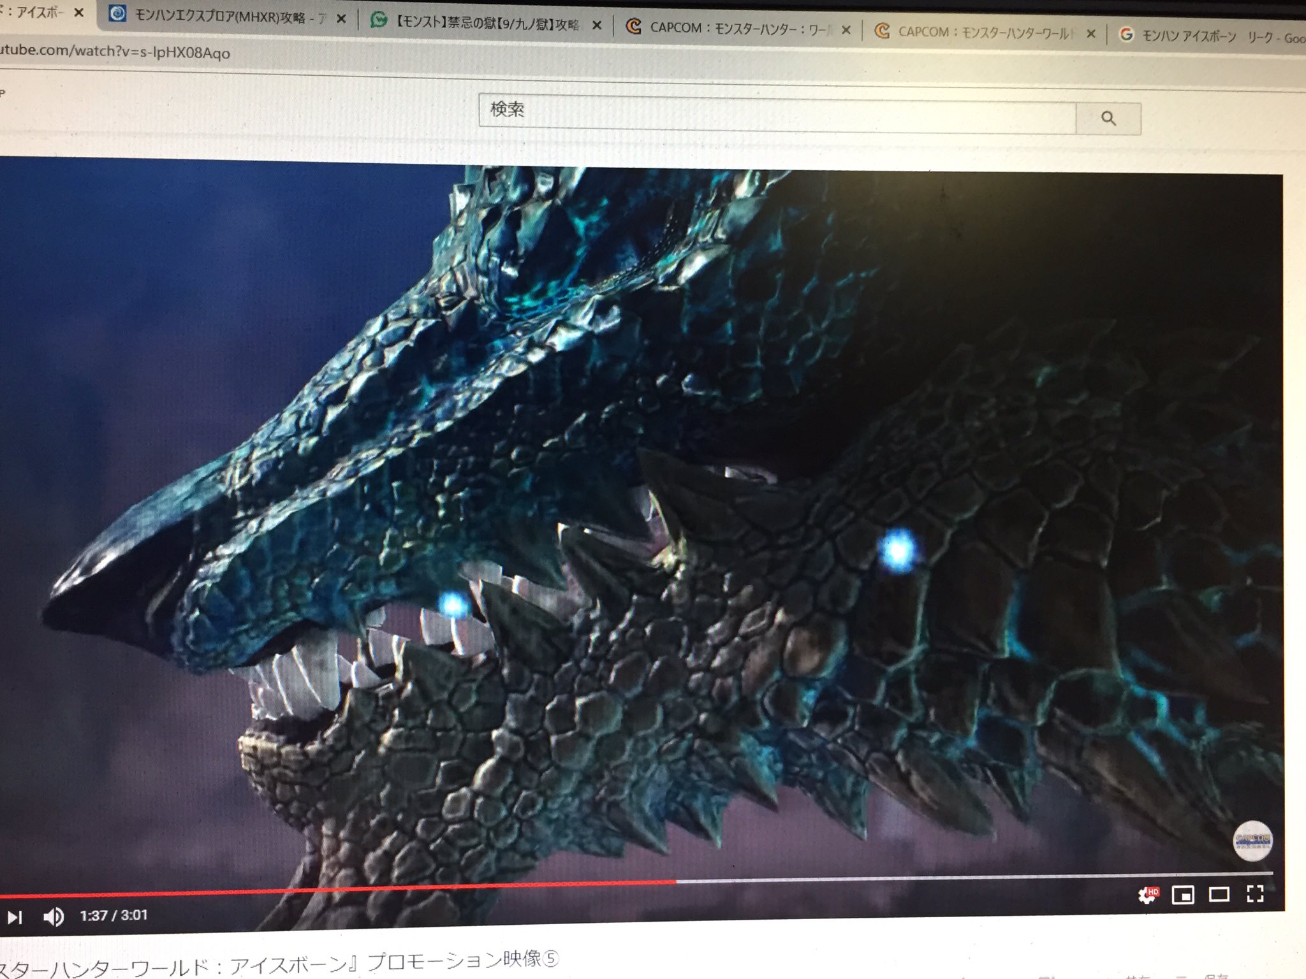Click the youtube.com URL in address bar

tap(115, 52)
